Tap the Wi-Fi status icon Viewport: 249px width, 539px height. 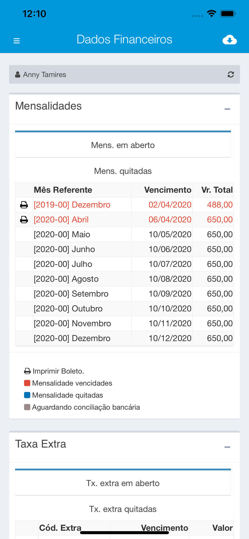click(x=212, y=13)
